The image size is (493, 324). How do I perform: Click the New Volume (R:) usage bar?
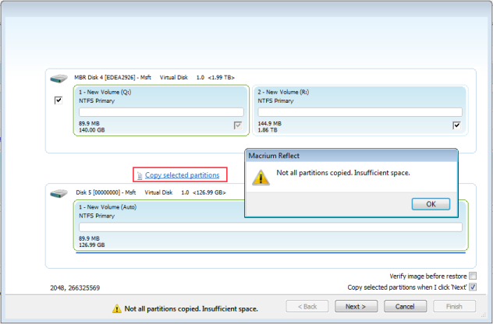360,112
